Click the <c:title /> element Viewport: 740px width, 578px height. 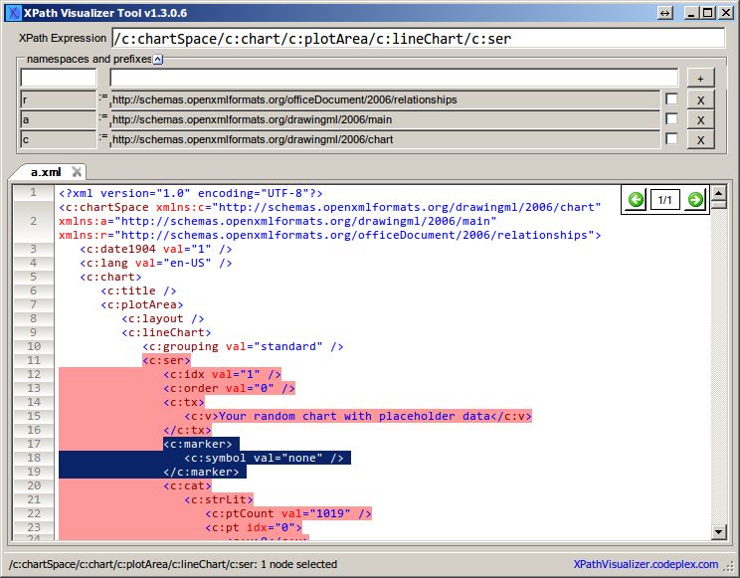138,290
